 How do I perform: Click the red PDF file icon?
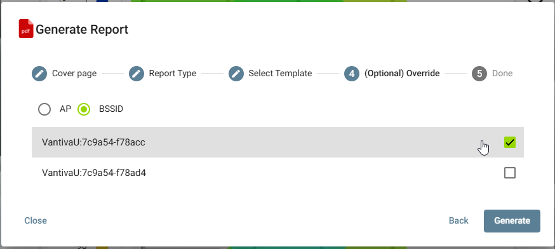(x=26, y=29)
